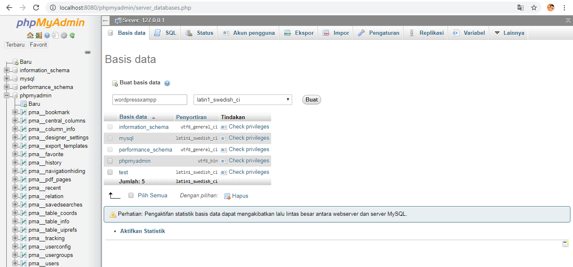Image resolution: width=573 pixels, height=267 pixels.
Task: Click the pma__bookmark table icon
Action: pyautogui.click(x=24, y=112)
